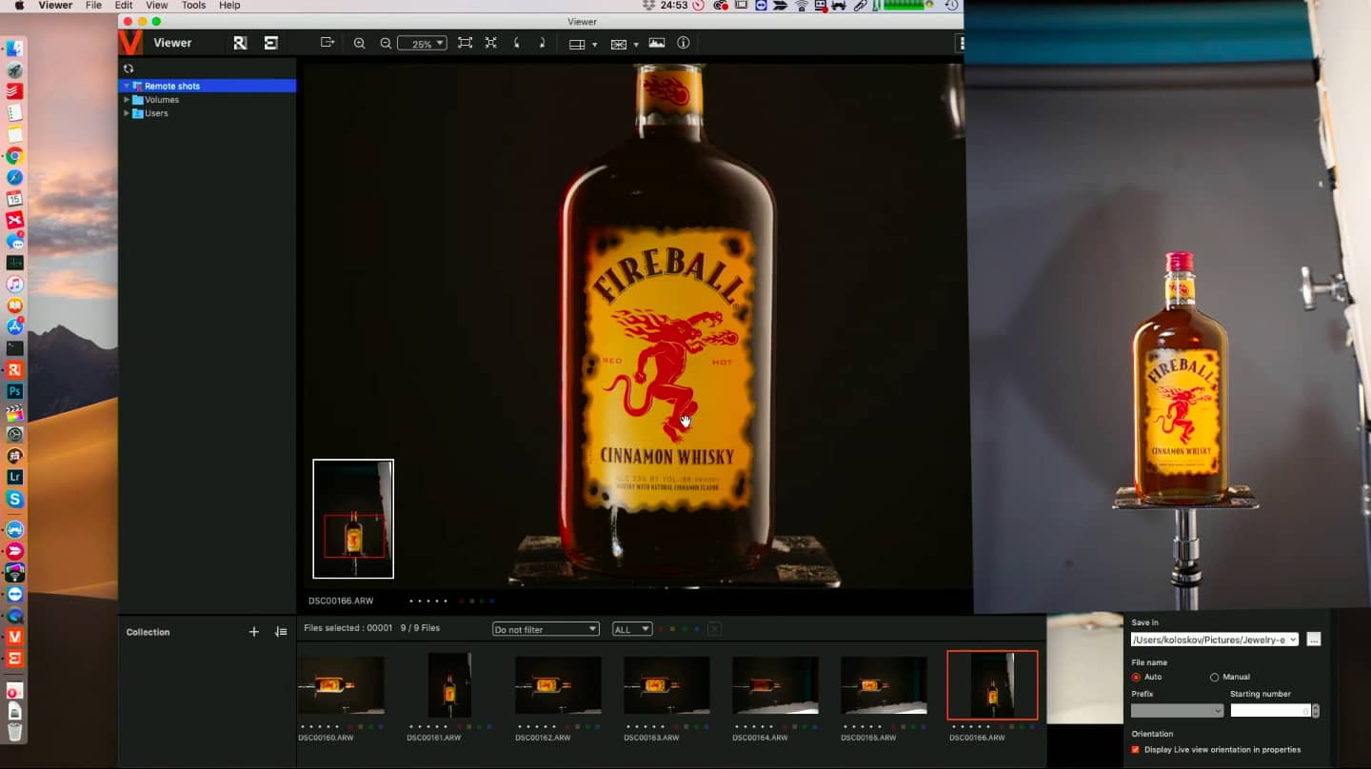Click the Starting number stepper arrows

point(1316,711)
